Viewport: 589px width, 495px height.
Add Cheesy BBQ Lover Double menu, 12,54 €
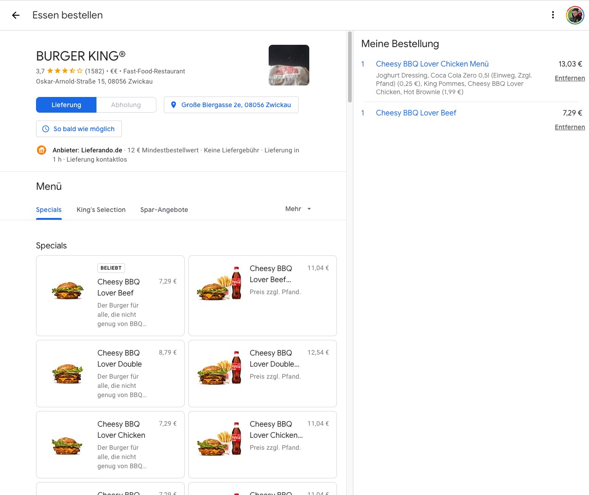(263, 374)
